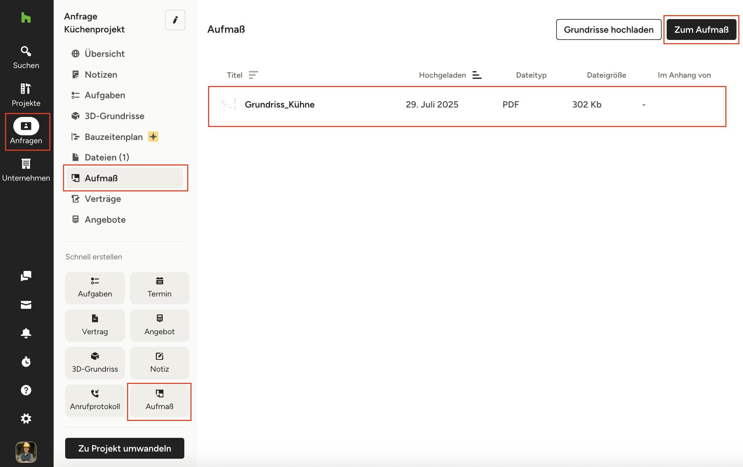Click the pencil edit button
The image size is (743, 467).
click(175, 20)
